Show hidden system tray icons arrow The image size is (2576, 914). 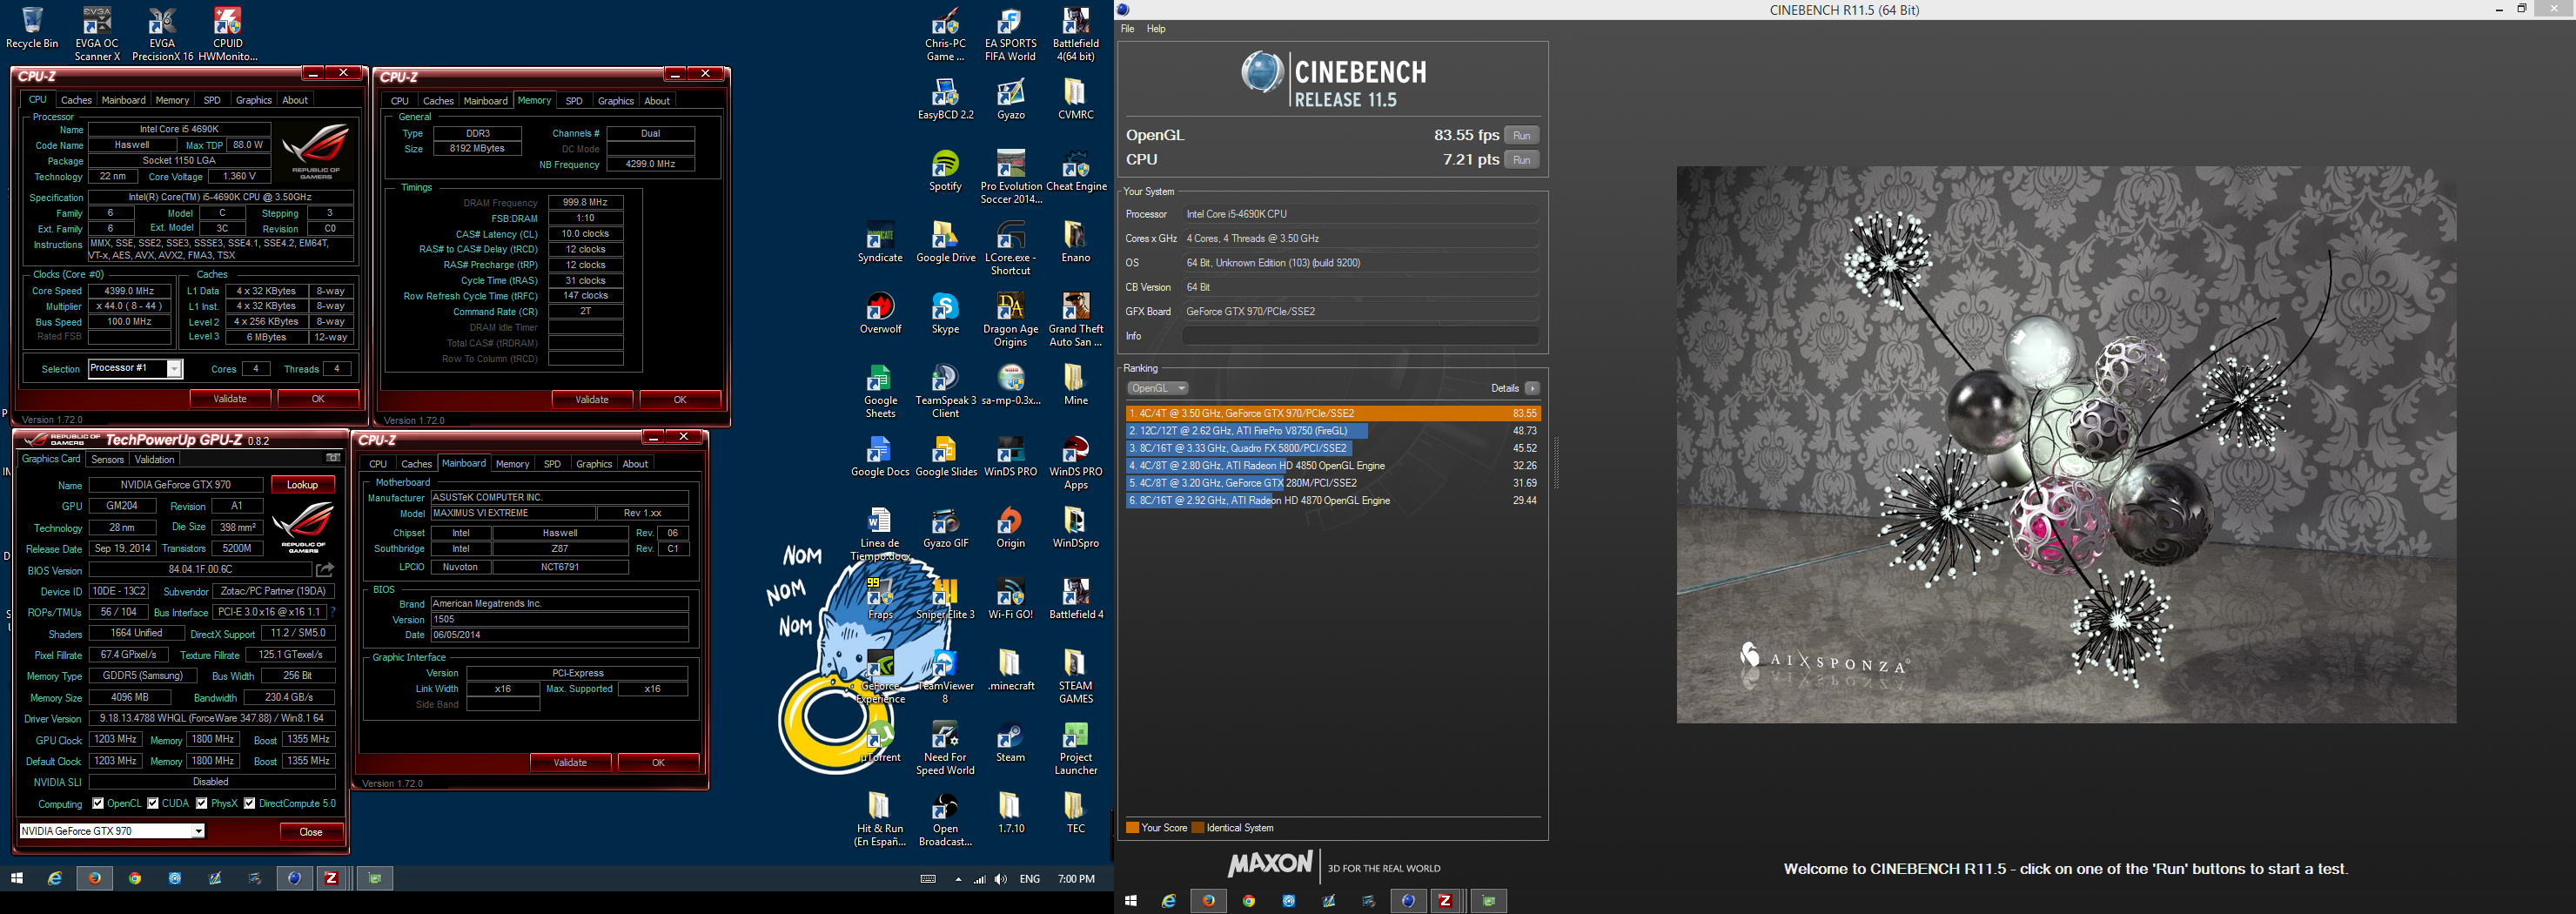[x=958, y=879]
